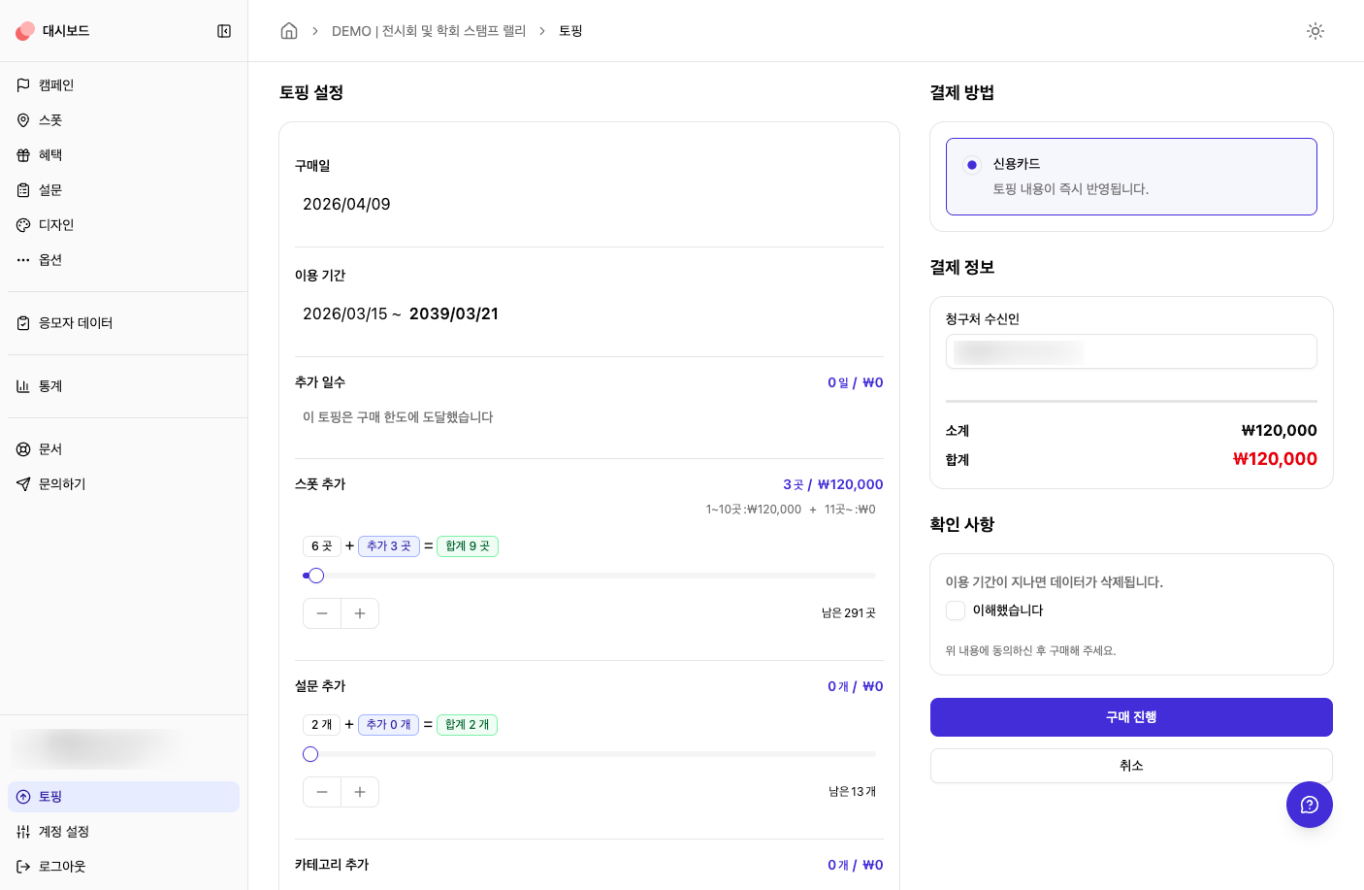
Task: Click the 설문 추가 slider handle
Action: 310,754
